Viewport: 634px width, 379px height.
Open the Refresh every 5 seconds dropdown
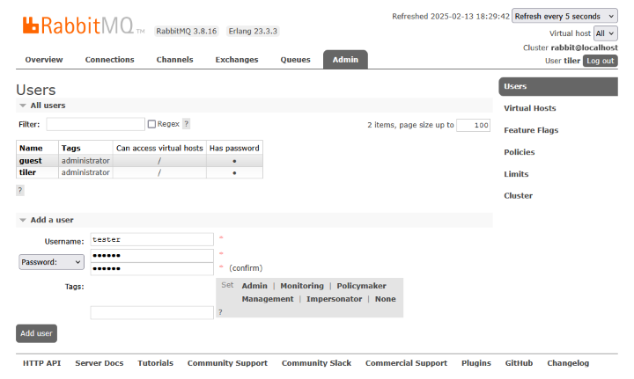coord(564,16)
